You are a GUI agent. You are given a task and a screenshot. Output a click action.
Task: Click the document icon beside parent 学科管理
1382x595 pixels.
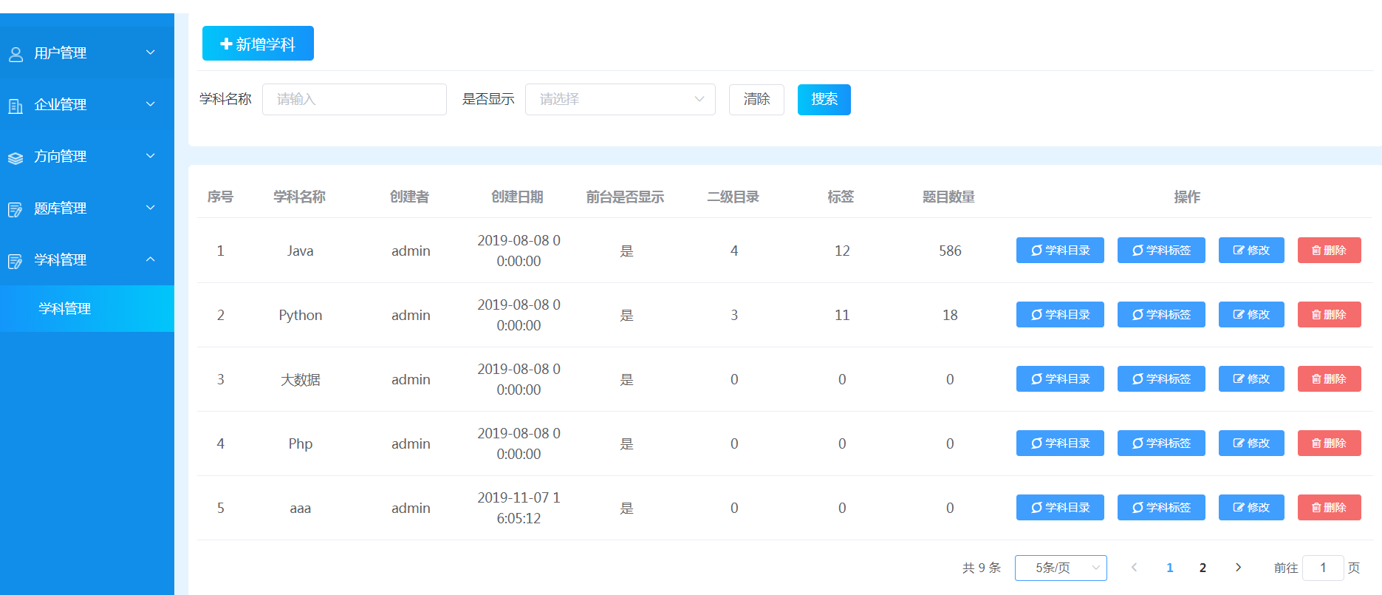click(x=16, y=261)
